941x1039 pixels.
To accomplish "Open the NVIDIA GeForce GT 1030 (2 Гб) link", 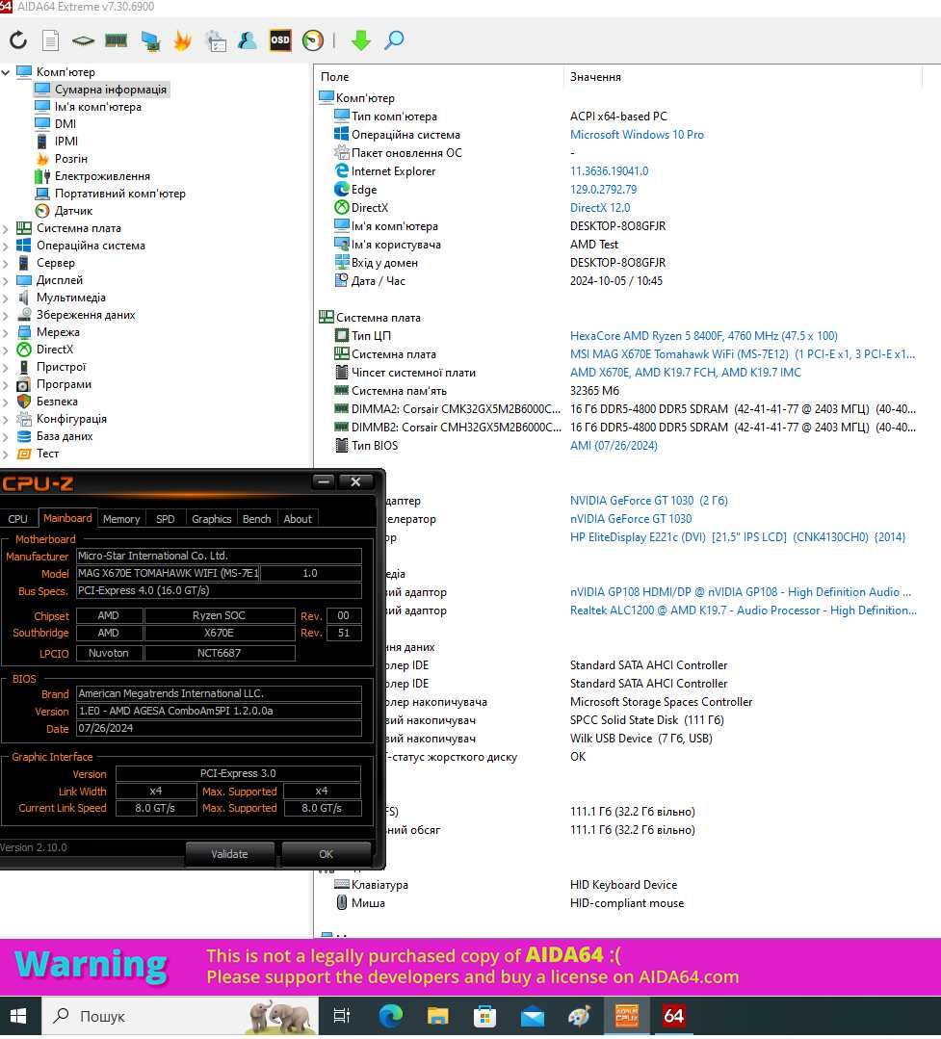I will (x=649, y=501).
